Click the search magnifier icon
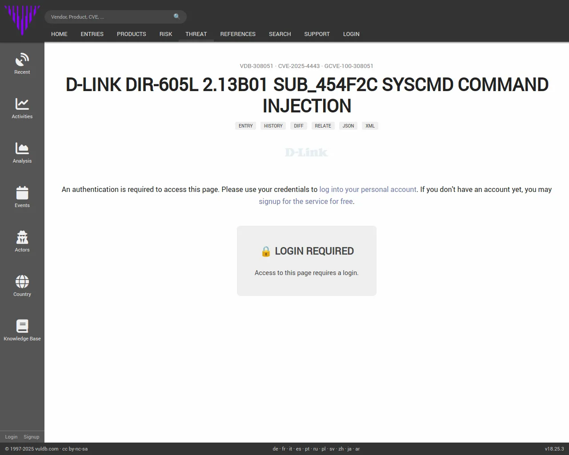 pos(177,16)
